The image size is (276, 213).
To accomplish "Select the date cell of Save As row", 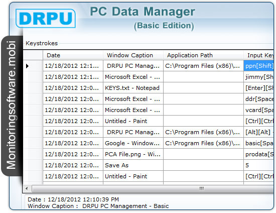I will click(73, 165).
